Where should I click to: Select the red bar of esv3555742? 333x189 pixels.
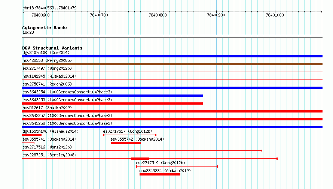click(x=126, y=143)
